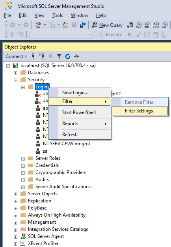This screenshot has width=171, height=247.
Task: Click the Navigate Backward arrow icon
Action: (13, 25)
